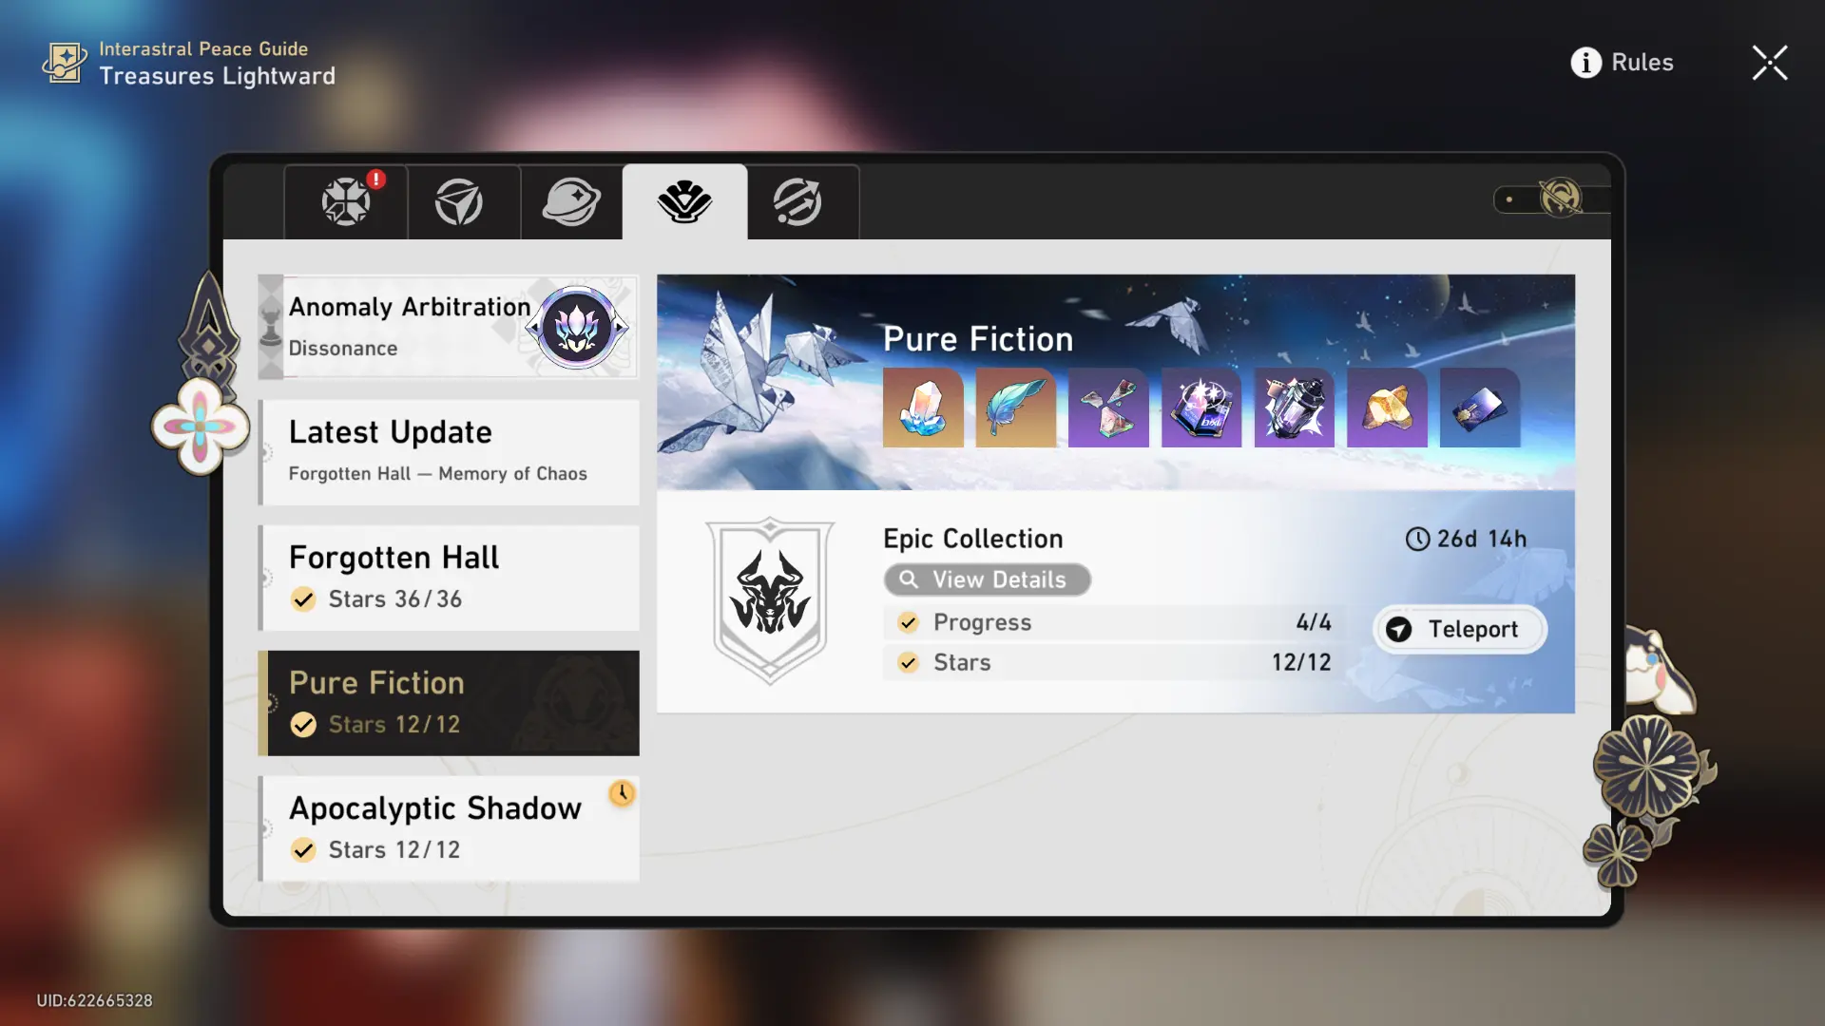Click the clock icon on Apocalyptic Shadow
Screen dimensions: 1825x1026
[622, 793]
